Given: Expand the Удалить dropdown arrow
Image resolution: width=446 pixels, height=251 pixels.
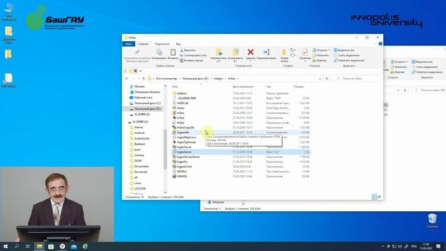Looking at the screenshot, I should click(251, 61).
